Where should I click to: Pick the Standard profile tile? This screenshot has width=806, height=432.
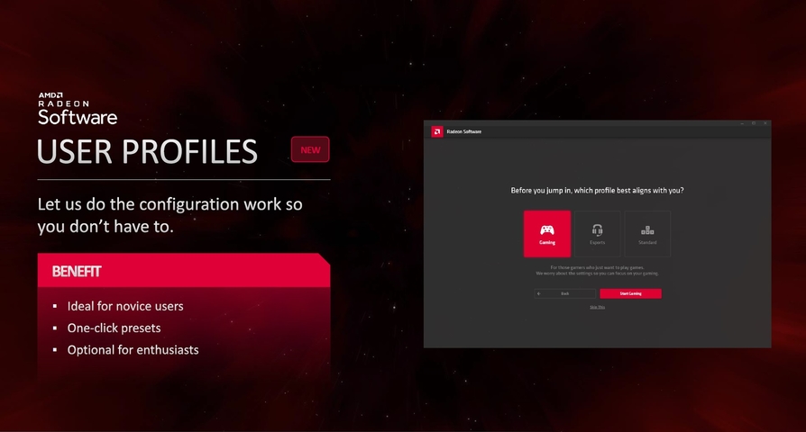click(647, 233)
